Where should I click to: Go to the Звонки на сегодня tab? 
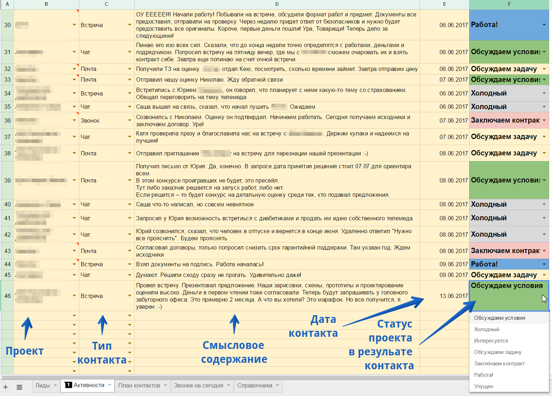(x=198, y=386)
